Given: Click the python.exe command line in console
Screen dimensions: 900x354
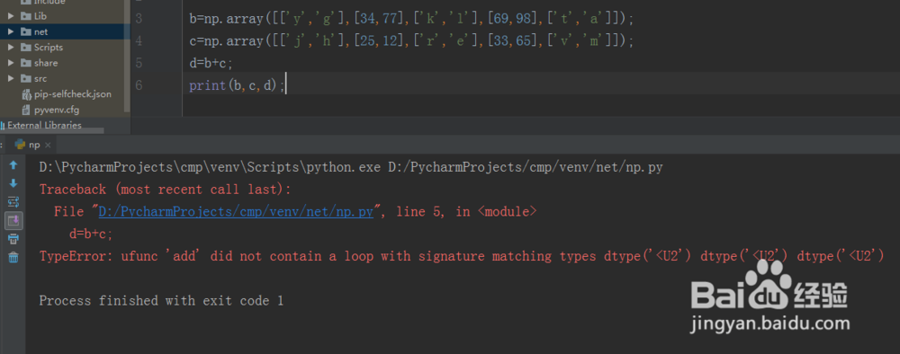Looking at the screenshot, I should point(351,167).
